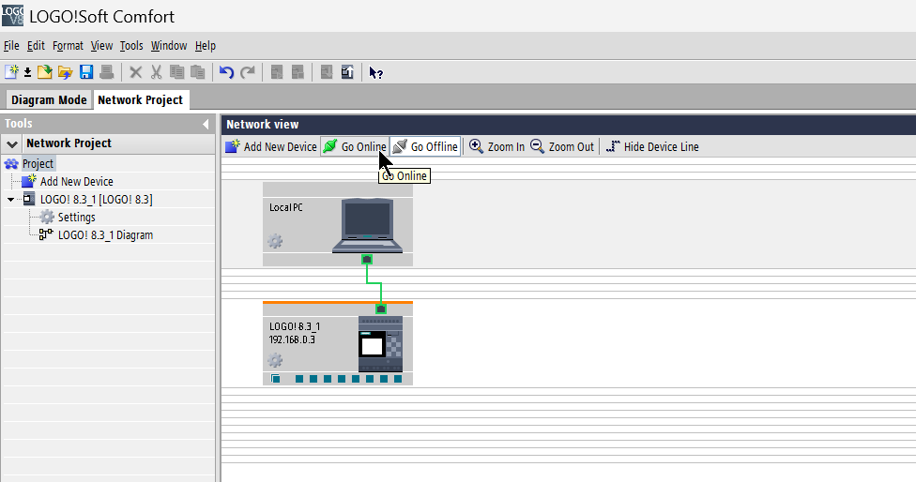Click the Go Offline button
This screenshot has width=916, height=482.
426,146
